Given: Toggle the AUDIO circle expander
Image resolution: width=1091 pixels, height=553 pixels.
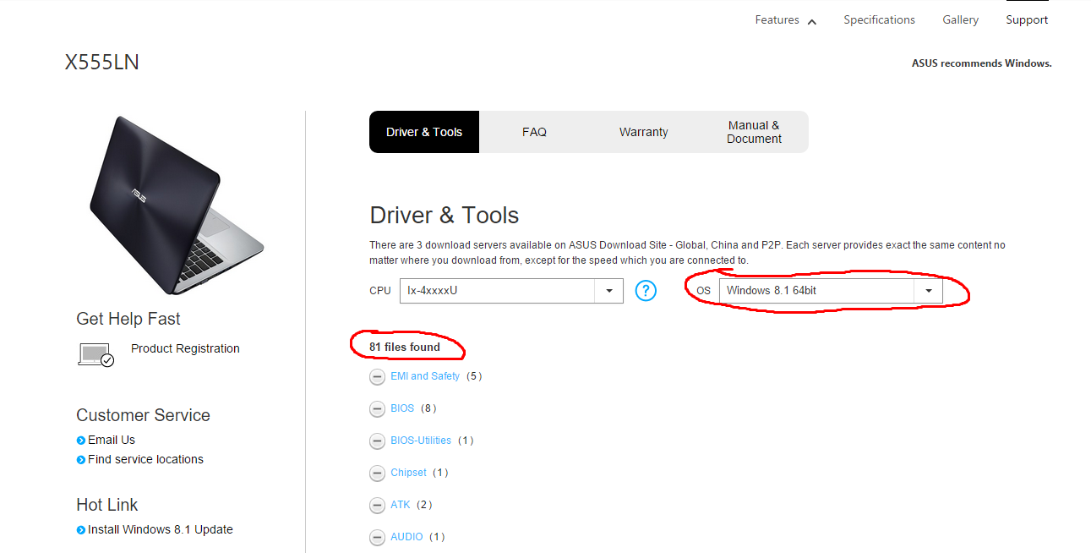Looking at the screenshot, I should pos(377,538).
